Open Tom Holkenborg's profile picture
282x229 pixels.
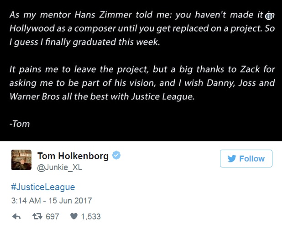[21, 160]
